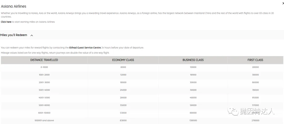Click the 10000 business miles value

193,67
